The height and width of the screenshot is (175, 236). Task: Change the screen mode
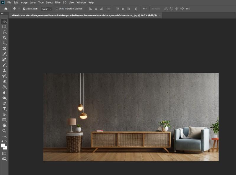tap(4, 159)
